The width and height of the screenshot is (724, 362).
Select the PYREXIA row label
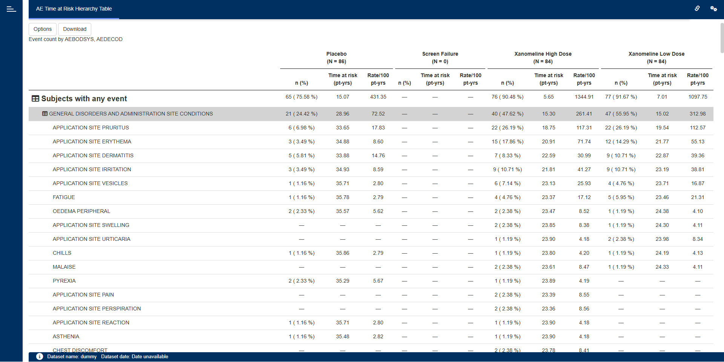[64, 281]
